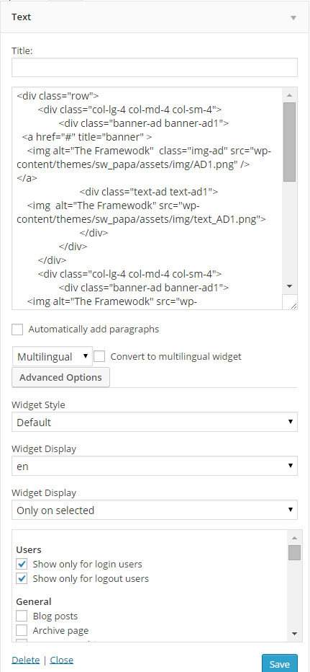The image size is (310, 672).
Task: Open the Multilingual dropdown
Action: pos(53,357)
